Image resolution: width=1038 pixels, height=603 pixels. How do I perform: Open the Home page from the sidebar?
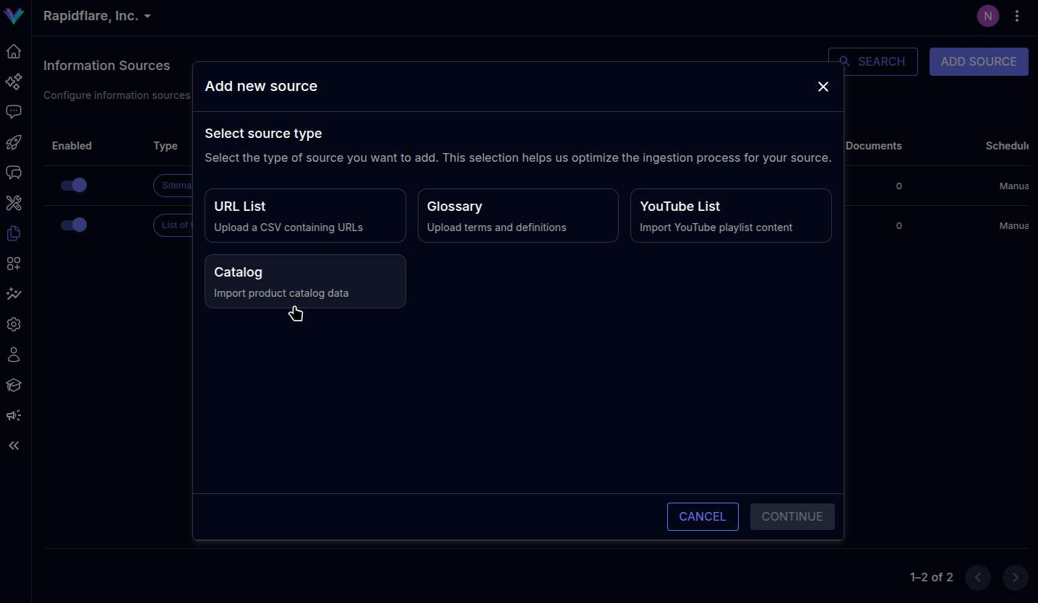coord(14,51)
